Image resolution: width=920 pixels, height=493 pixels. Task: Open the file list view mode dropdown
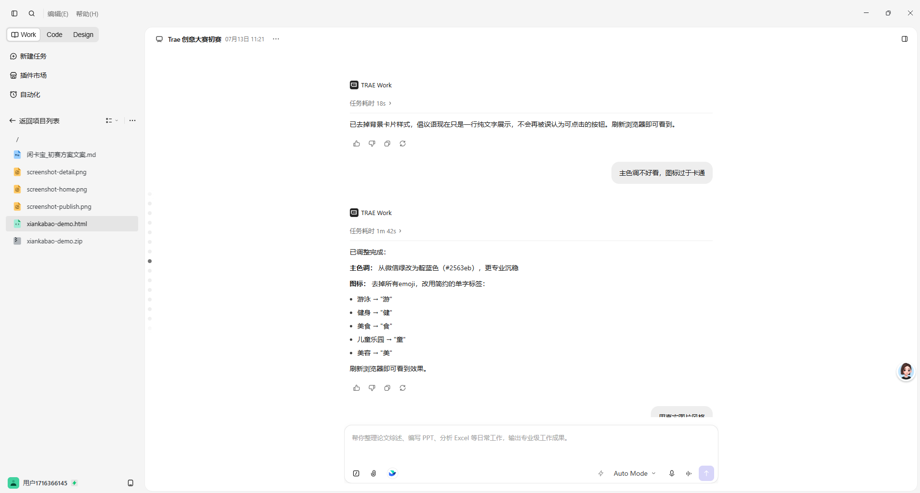click(x=112, y=120)
